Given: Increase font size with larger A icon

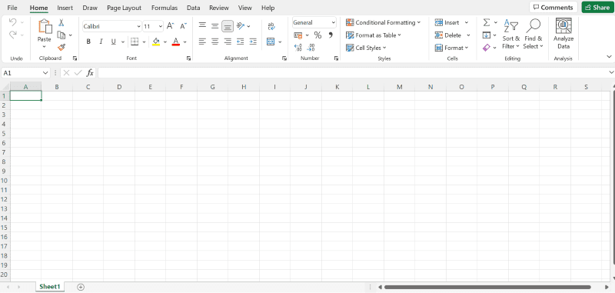Looking at the screenshot, I should point(170,26).
